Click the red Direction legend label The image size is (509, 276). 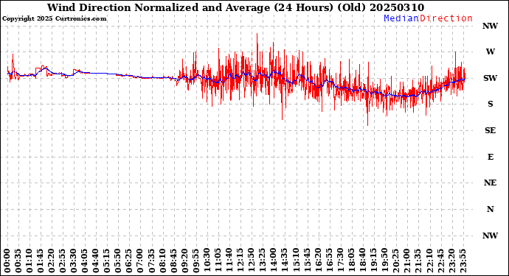[446, 18]
